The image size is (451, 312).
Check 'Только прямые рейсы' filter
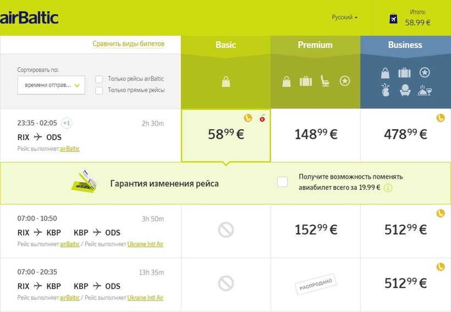(100, 90)
